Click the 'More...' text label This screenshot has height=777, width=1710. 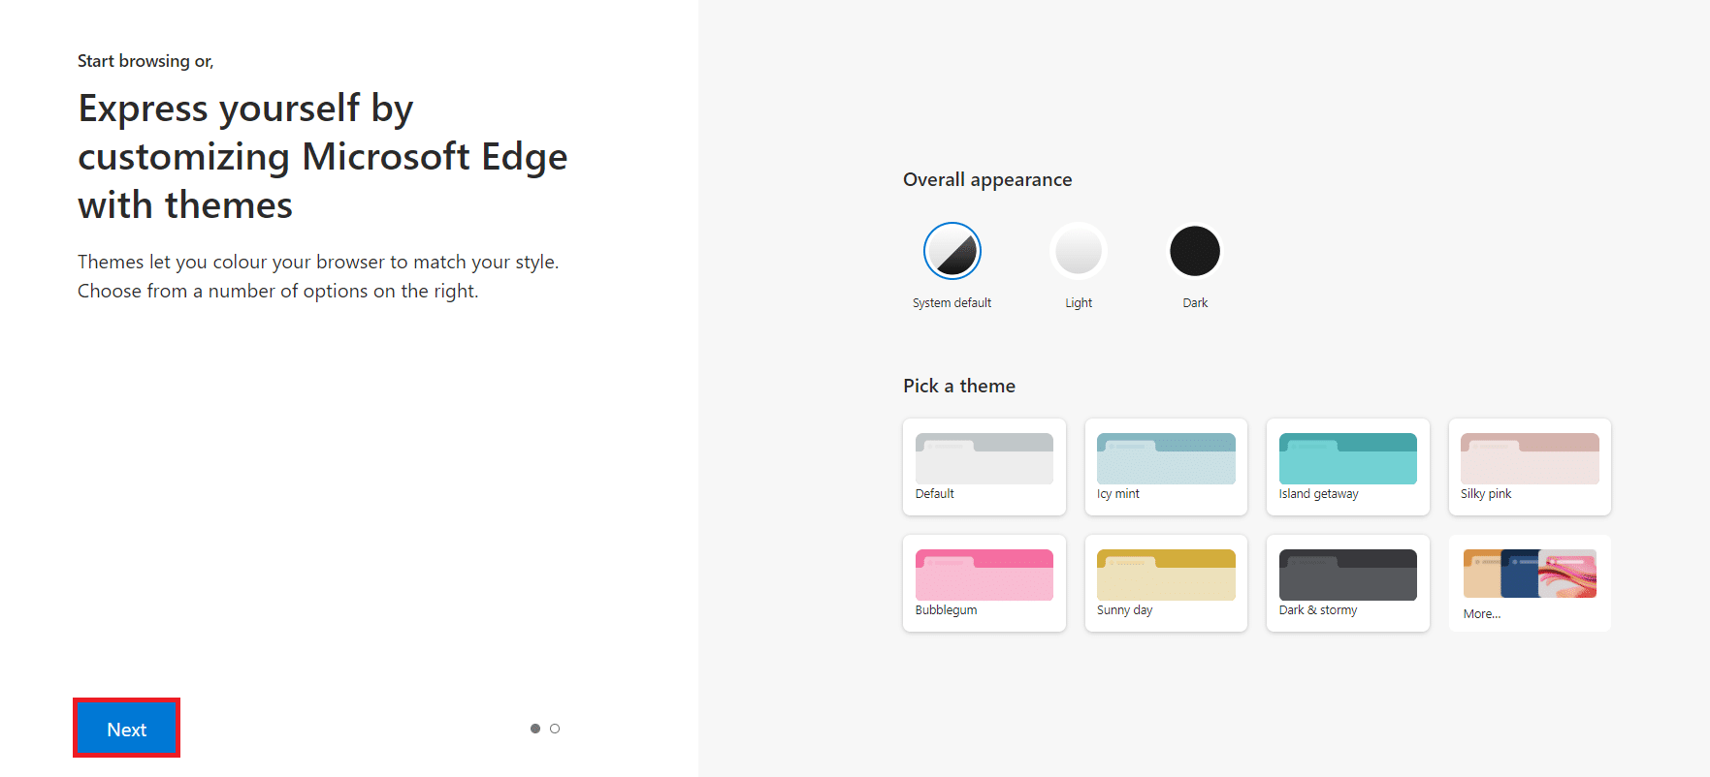click(1481, 614)
